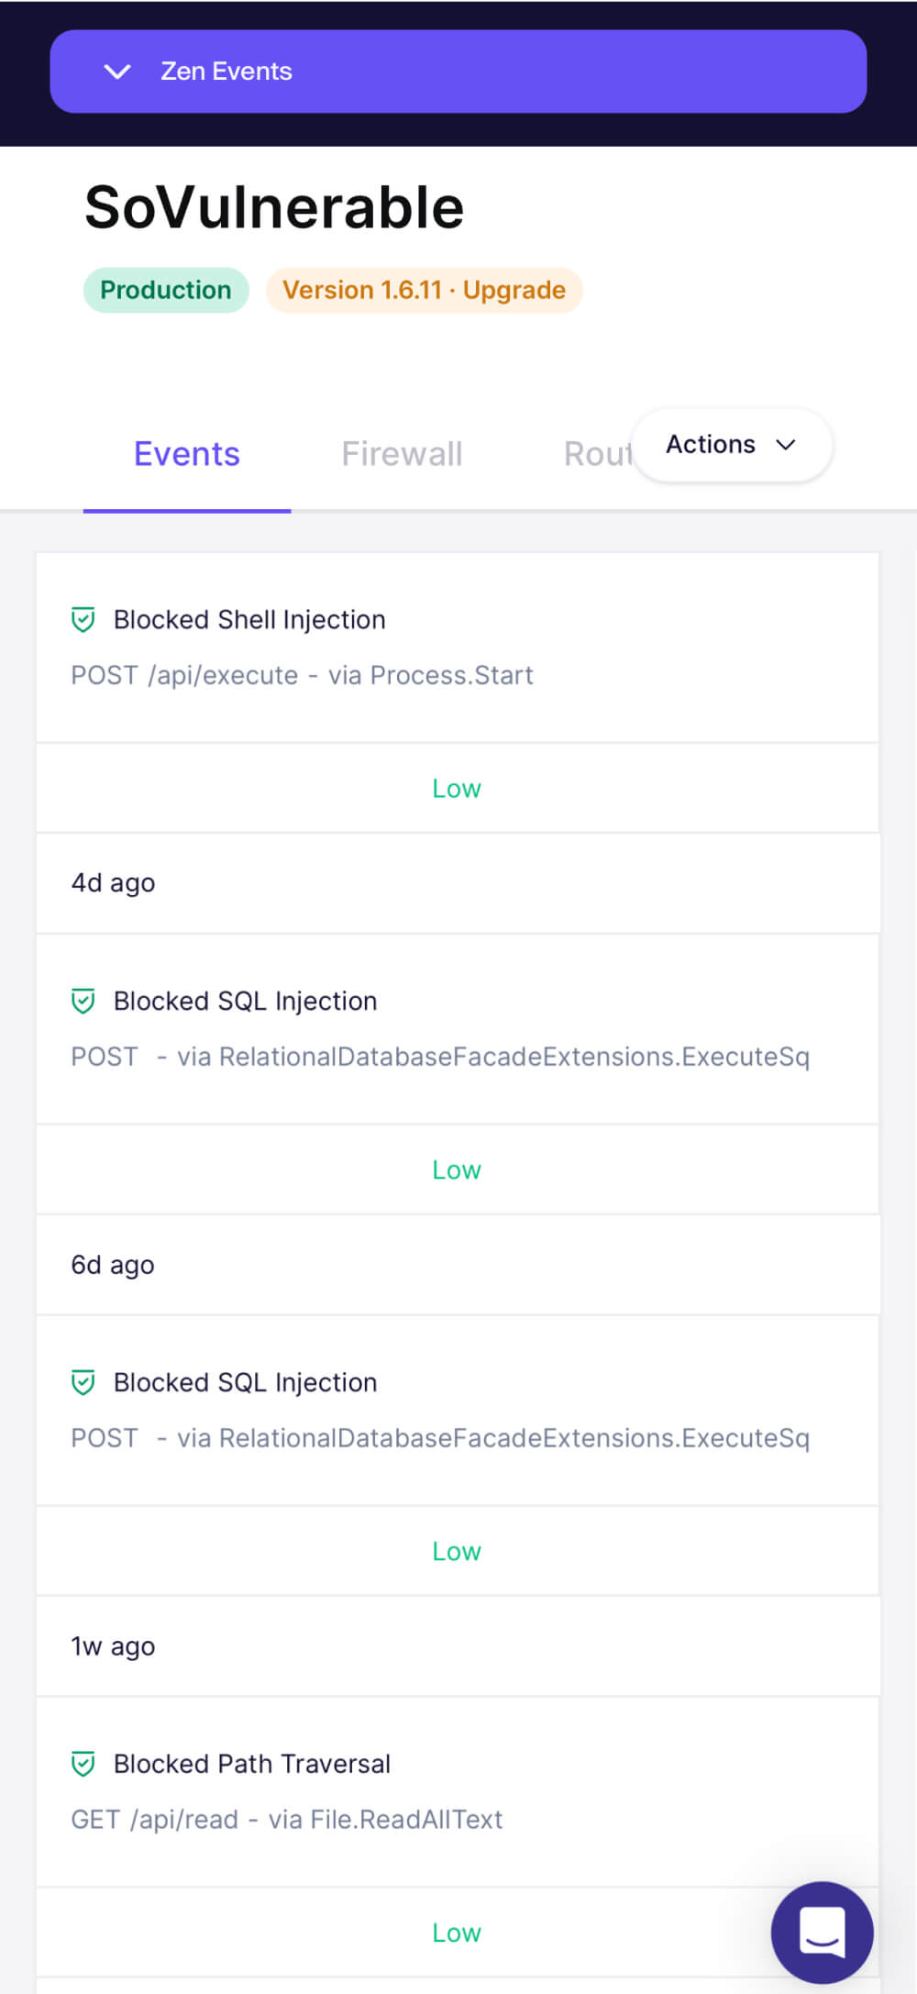Viewport: 917px width, 1994px height.
Task: Click shield icon of the 6d ago SQL Injection
Action: point(83,1001)
